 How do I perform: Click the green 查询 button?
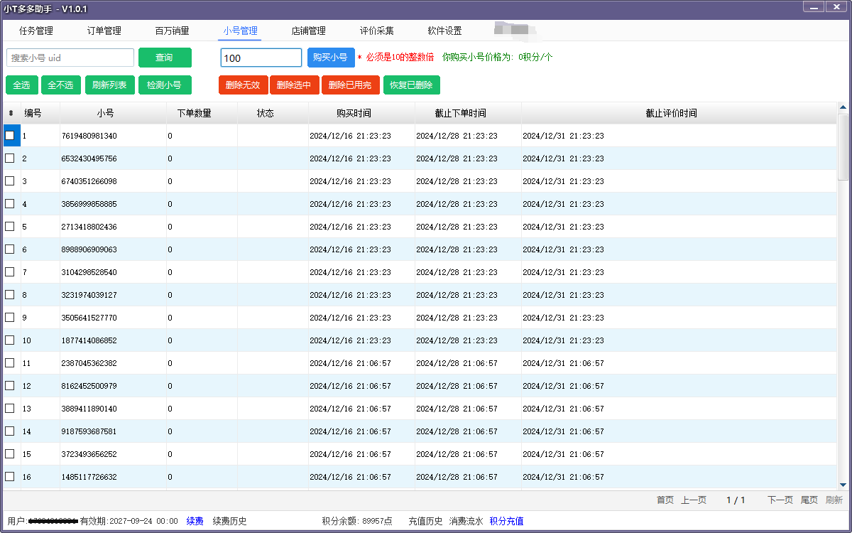coord(165,58)
